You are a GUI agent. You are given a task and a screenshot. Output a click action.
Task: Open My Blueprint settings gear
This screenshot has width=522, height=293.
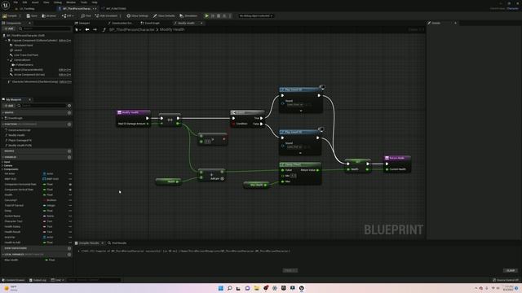69,106
